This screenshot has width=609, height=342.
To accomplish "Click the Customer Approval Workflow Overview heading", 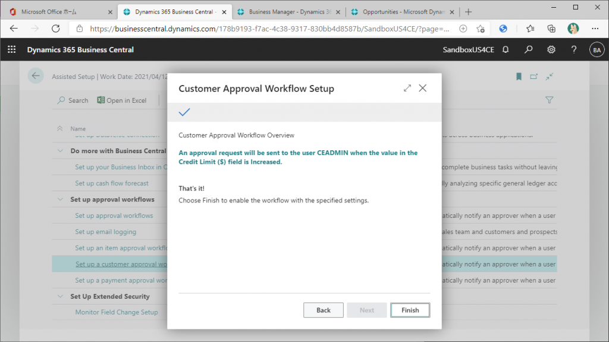I will [x=237, y=135].
